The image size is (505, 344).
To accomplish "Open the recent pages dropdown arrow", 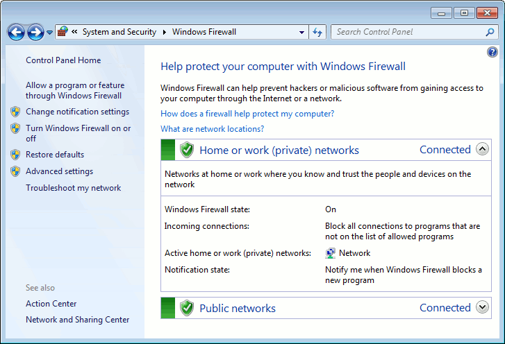I will 50,33.
